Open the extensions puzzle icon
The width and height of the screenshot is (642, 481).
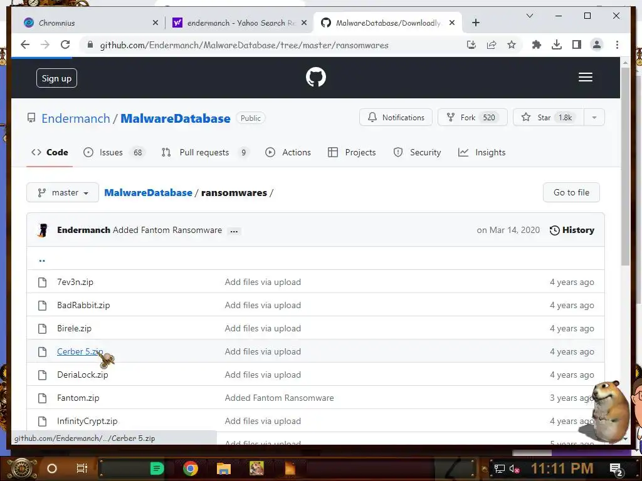(x=536, y=44)
